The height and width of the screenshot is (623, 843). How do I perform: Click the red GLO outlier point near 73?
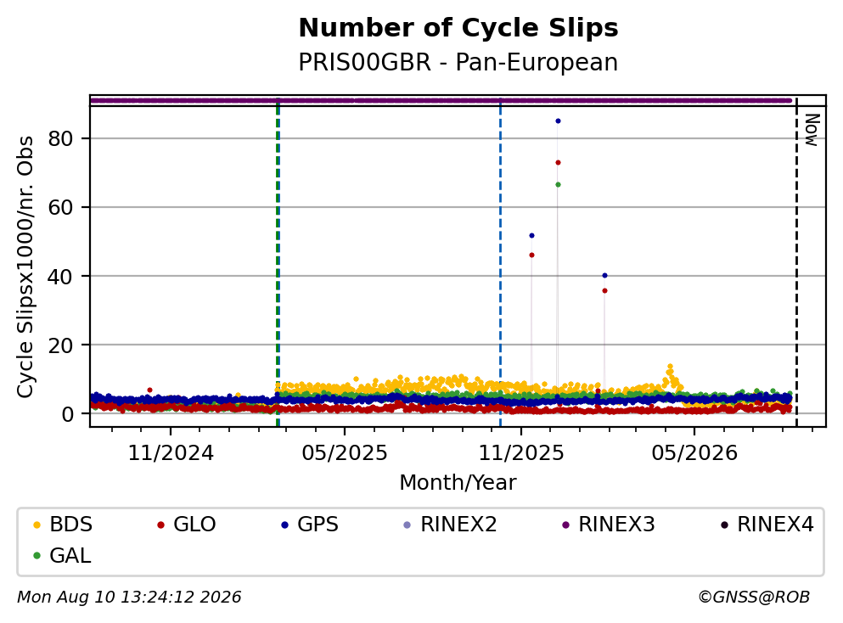tap(558, 162)
